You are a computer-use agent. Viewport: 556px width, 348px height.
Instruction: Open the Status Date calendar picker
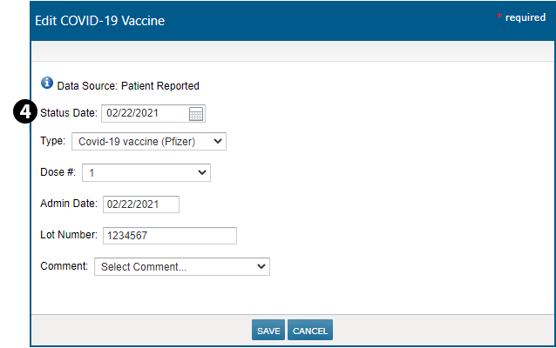tap(196, 114)
